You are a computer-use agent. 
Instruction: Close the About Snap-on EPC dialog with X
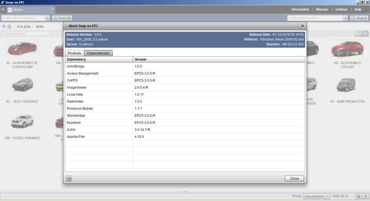(302, 26)
